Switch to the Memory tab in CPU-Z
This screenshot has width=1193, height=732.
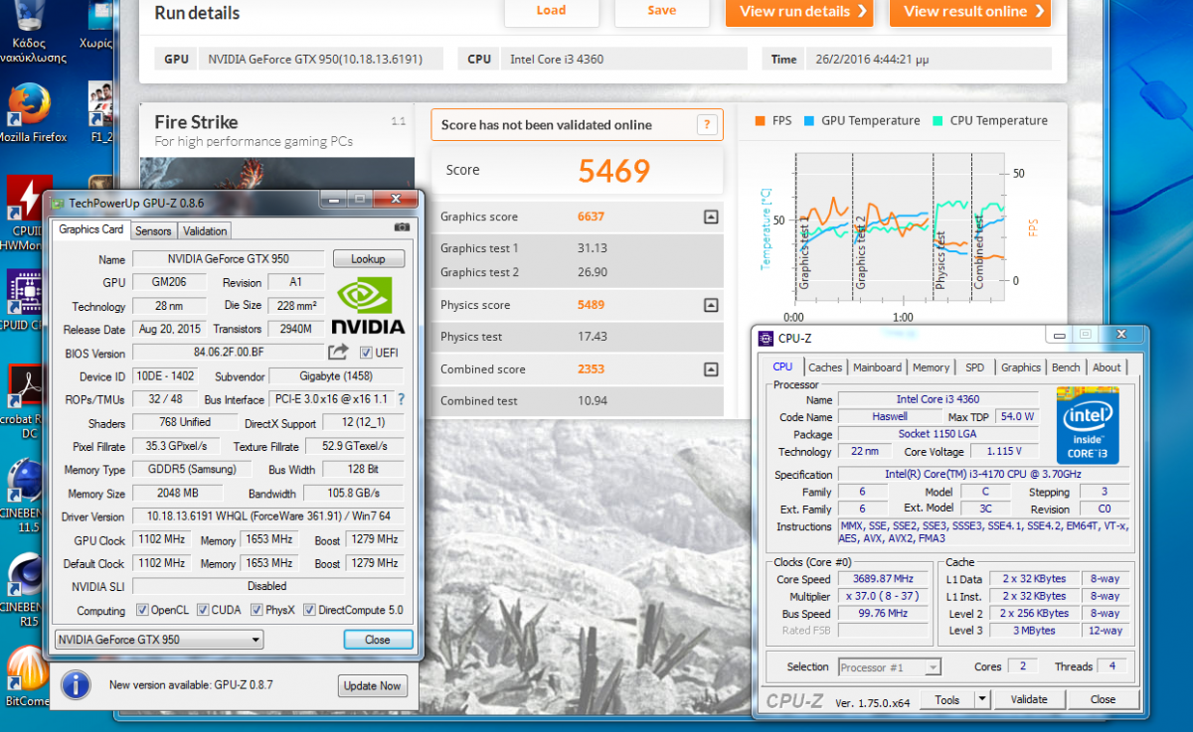[x=931, y=367]
